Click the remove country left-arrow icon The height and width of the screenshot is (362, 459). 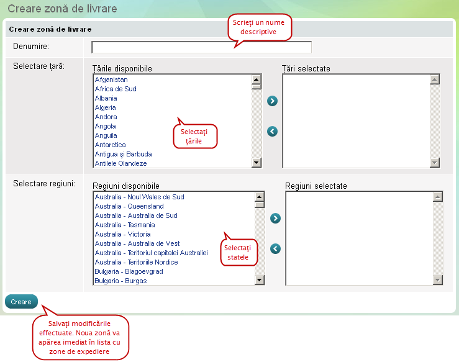point(271,132)
